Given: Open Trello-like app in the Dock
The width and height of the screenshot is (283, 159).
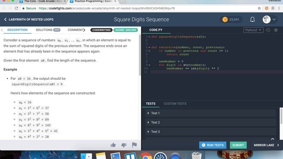Looking at the screenshot, I should click(130, 156).
